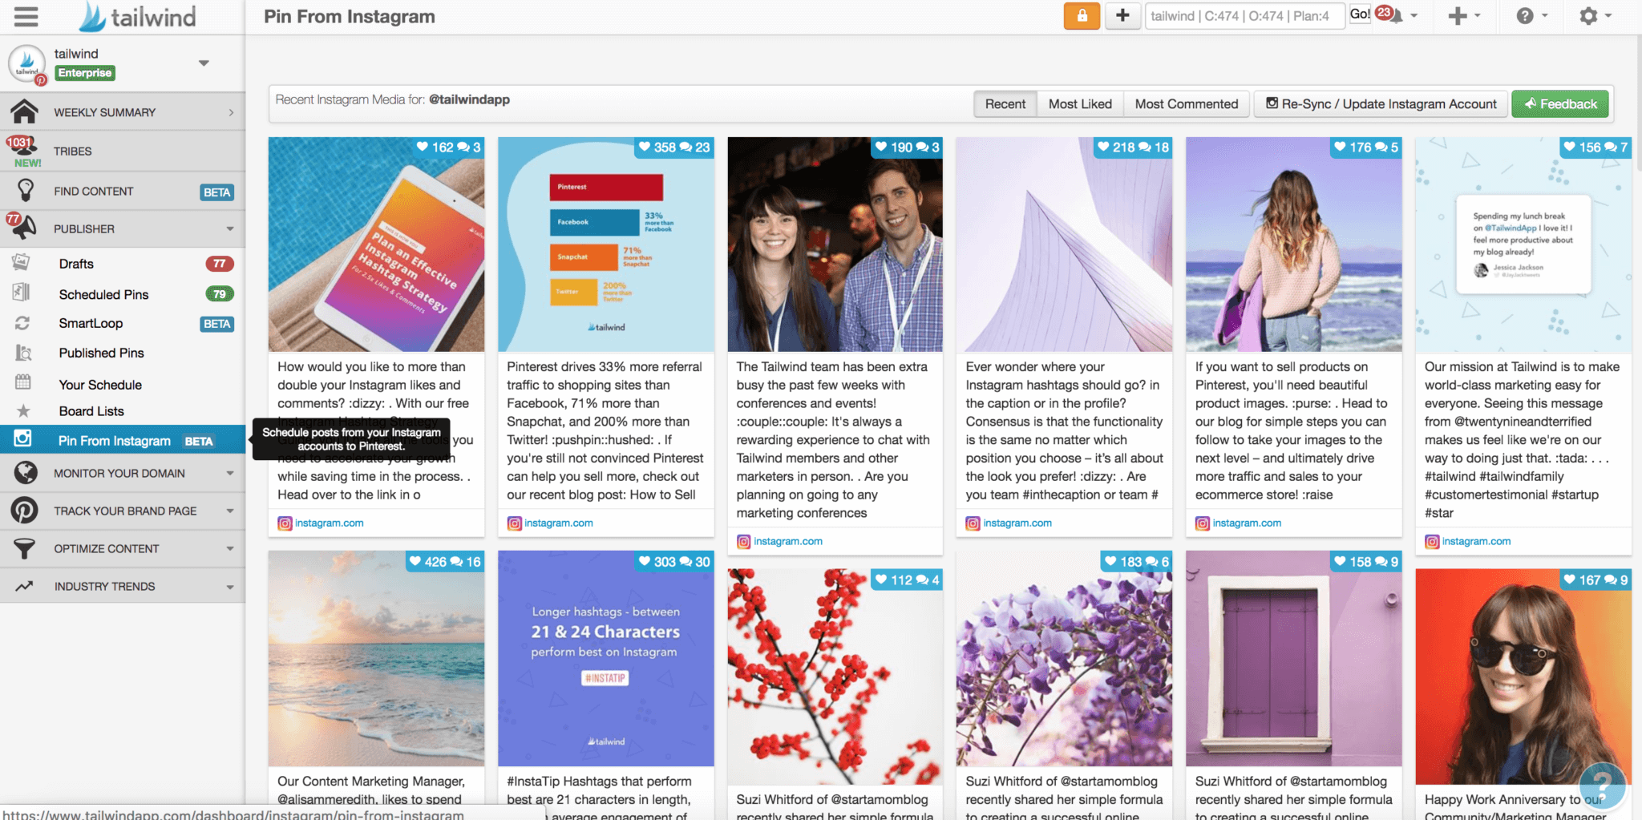Click the Published Pins icon in sidebar

[22, 353]
